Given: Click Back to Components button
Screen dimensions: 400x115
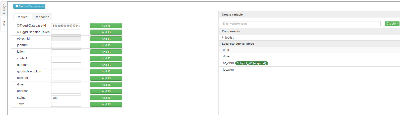Looking at the screenshot, I should [x=29, y=6].
